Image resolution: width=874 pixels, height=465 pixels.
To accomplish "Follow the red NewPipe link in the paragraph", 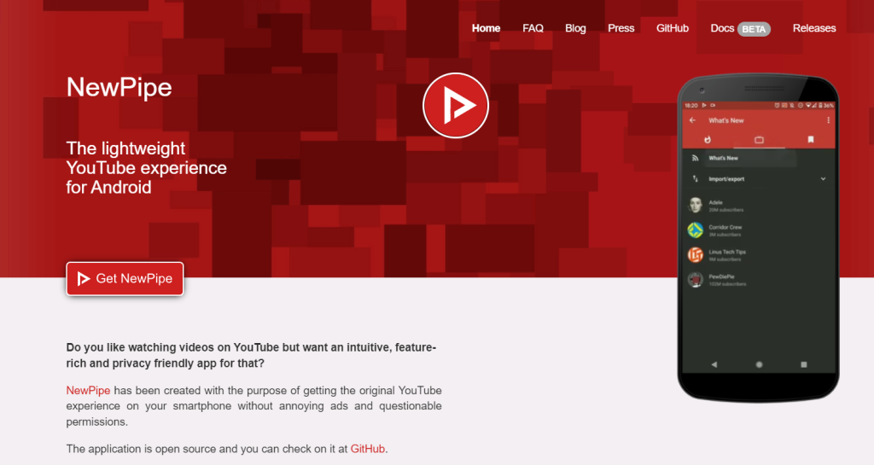I will [88, 391].
